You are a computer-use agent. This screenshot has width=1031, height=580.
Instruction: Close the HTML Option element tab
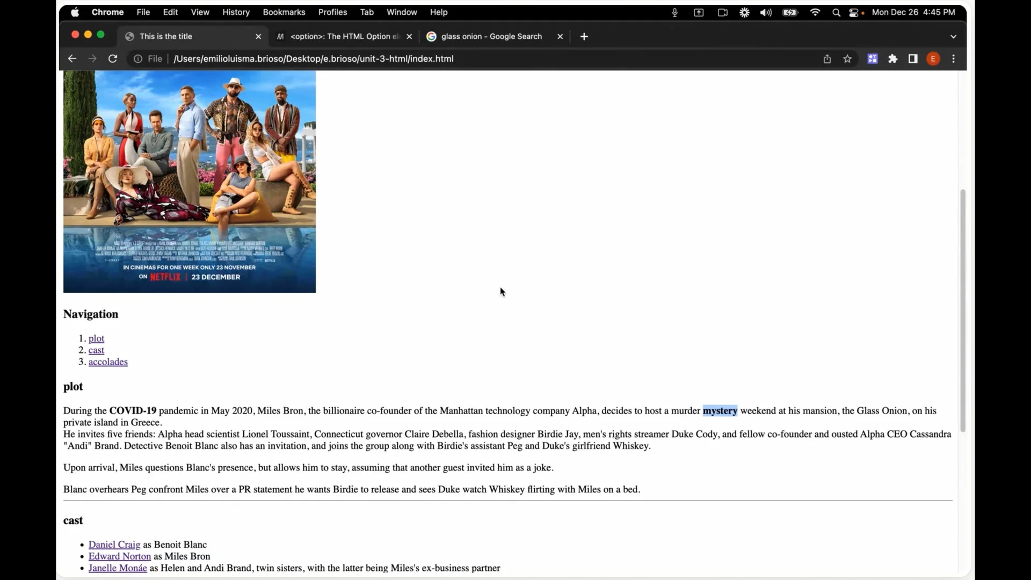pyautogui.click(x=409, y=37)
